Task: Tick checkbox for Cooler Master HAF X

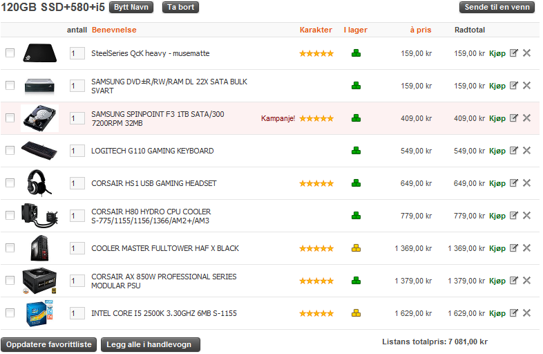Action: [10, 248]
